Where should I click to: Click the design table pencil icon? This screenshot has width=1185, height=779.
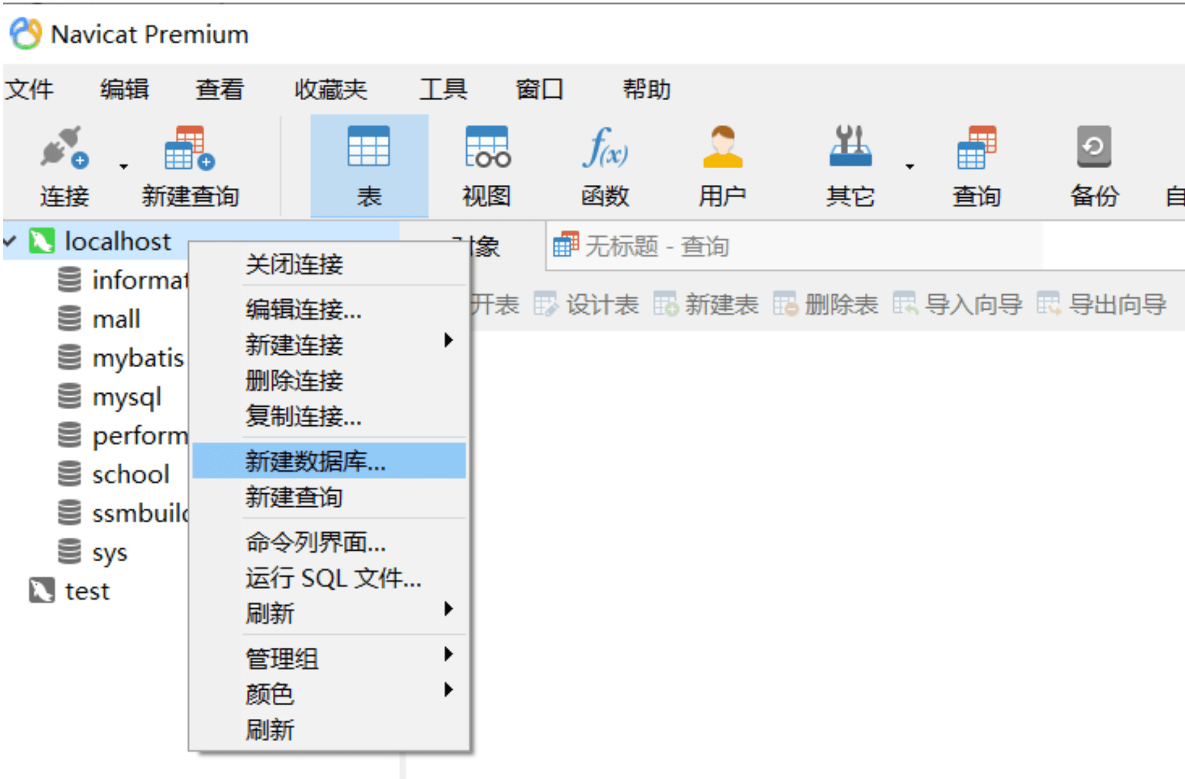[545, 304]
